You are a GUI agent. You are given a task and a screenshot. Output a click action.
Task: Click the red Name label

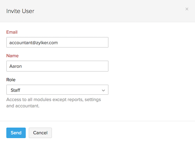tap(12, 56)
